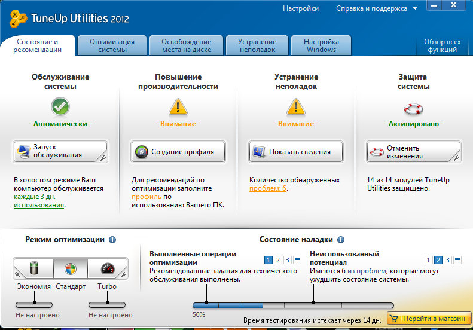Select the Стандарт Windows logo mode
473x330 pixels.
71,268
